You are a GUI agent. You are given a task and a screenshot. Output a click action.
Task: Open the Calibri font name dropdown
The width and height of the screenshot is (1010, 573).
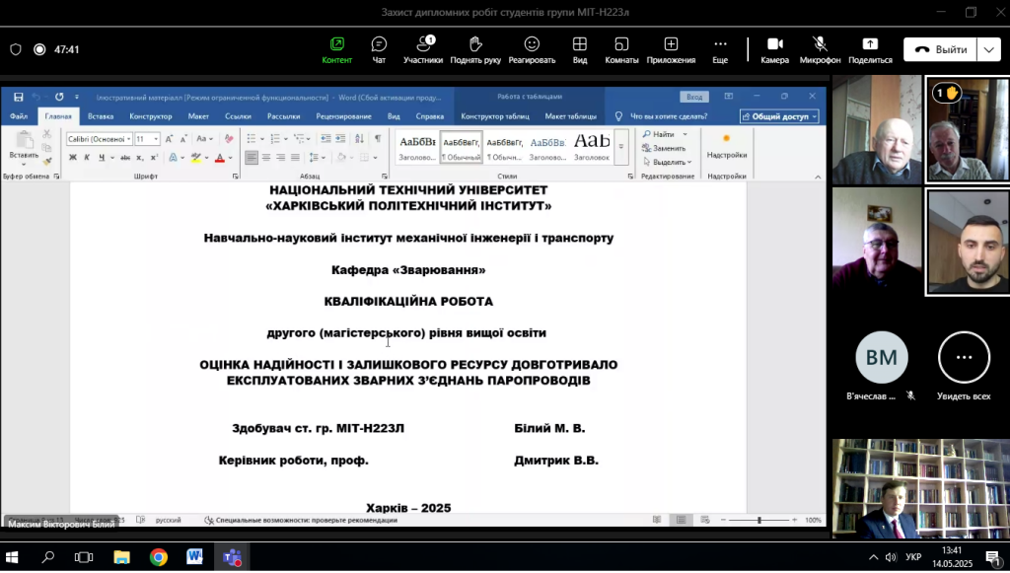[x=129, y=139]
